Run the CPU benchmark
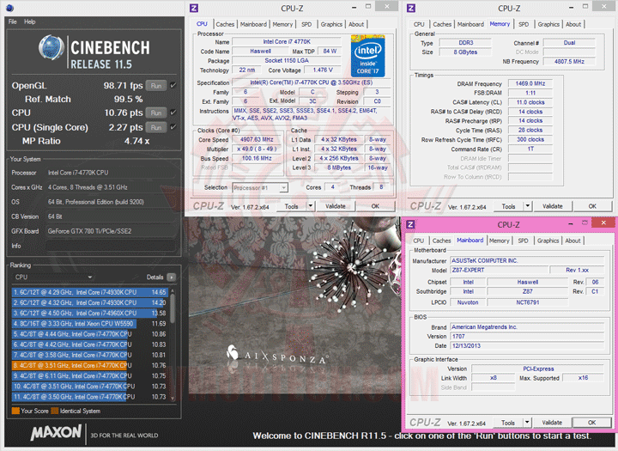Image resolution: width=618 pixels, height=451 pixels. click(156, 113)
